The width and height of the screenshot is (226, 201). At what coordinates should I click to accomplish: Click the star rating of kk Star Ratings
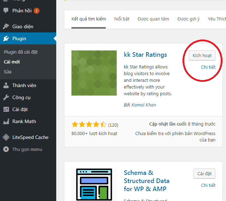pyautogui.click(x=89, y=124)
